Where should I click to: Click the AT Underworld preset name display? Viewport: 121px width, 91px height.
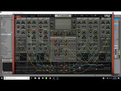[x=63, y=16]
